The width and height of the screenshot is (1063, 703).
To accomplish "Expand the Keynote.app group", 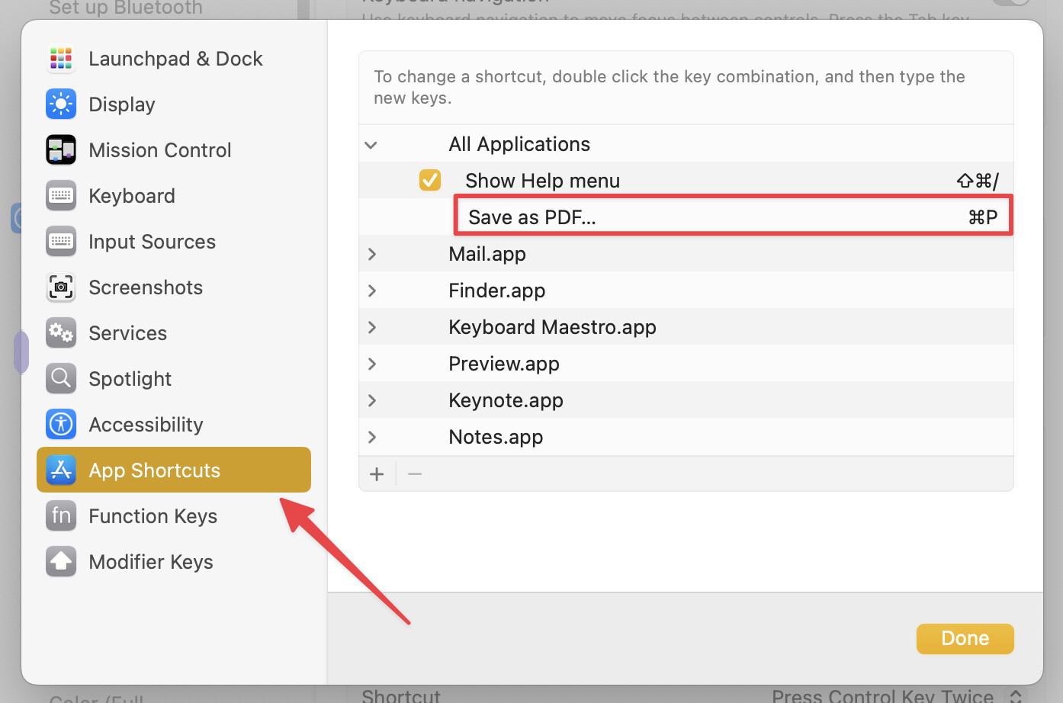I will point(372,400).
